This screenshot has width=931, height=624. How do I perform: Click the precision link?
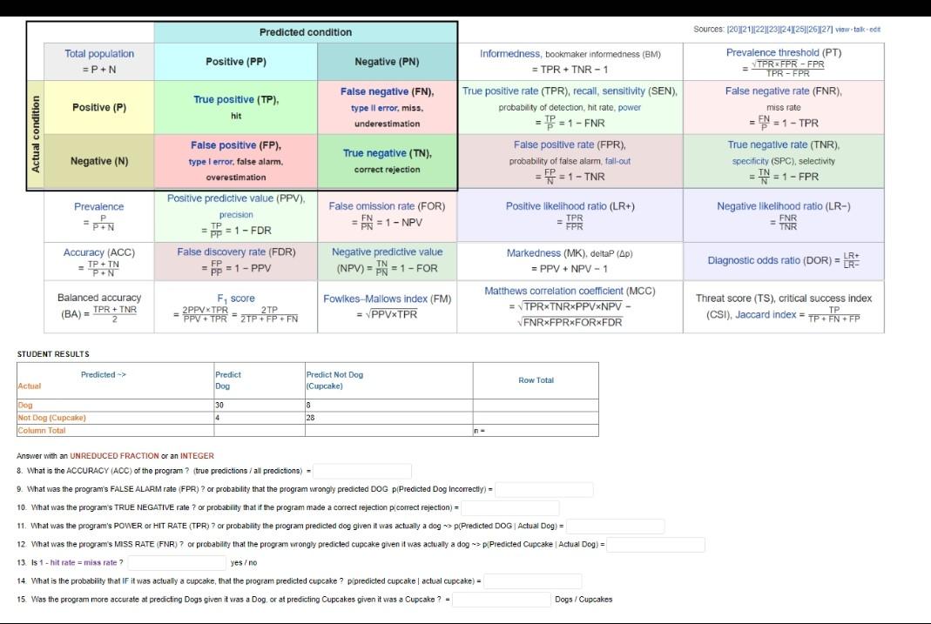tap(236, 215)
